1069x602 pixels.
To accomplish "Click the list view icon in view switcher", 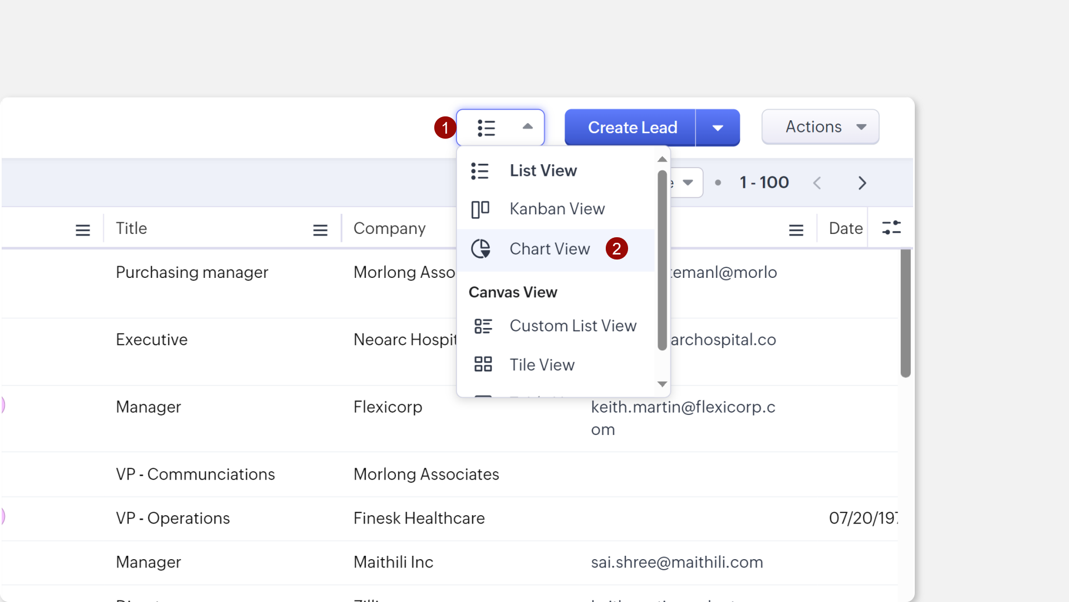I will click(486, 128).
